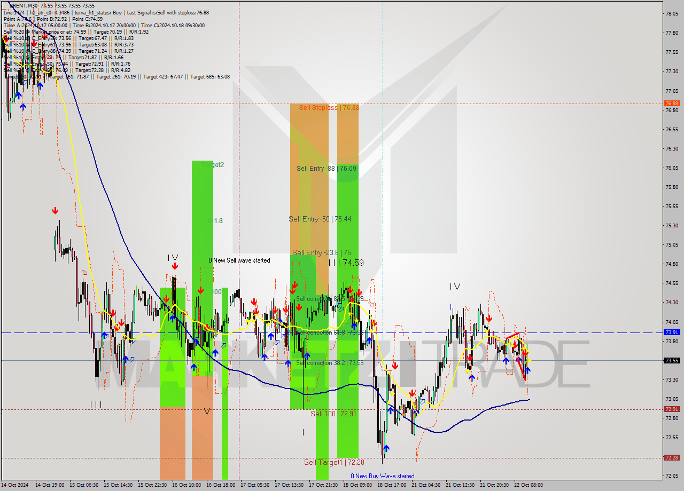
Task: Click the red 76.88 price tag on the axis
Action: [x=672, y=103]
